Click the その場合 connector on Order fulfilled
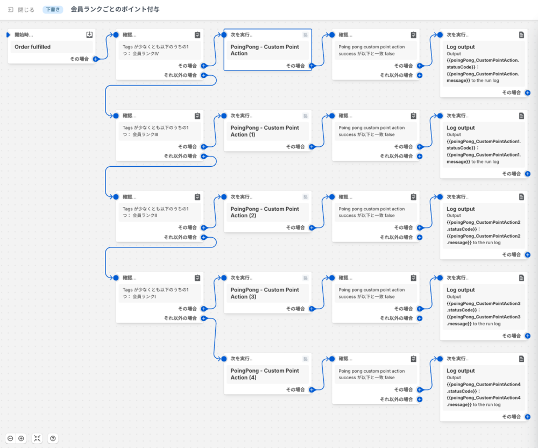The height and width of the screenshot is (448, 538). click(x=96, y=59)
